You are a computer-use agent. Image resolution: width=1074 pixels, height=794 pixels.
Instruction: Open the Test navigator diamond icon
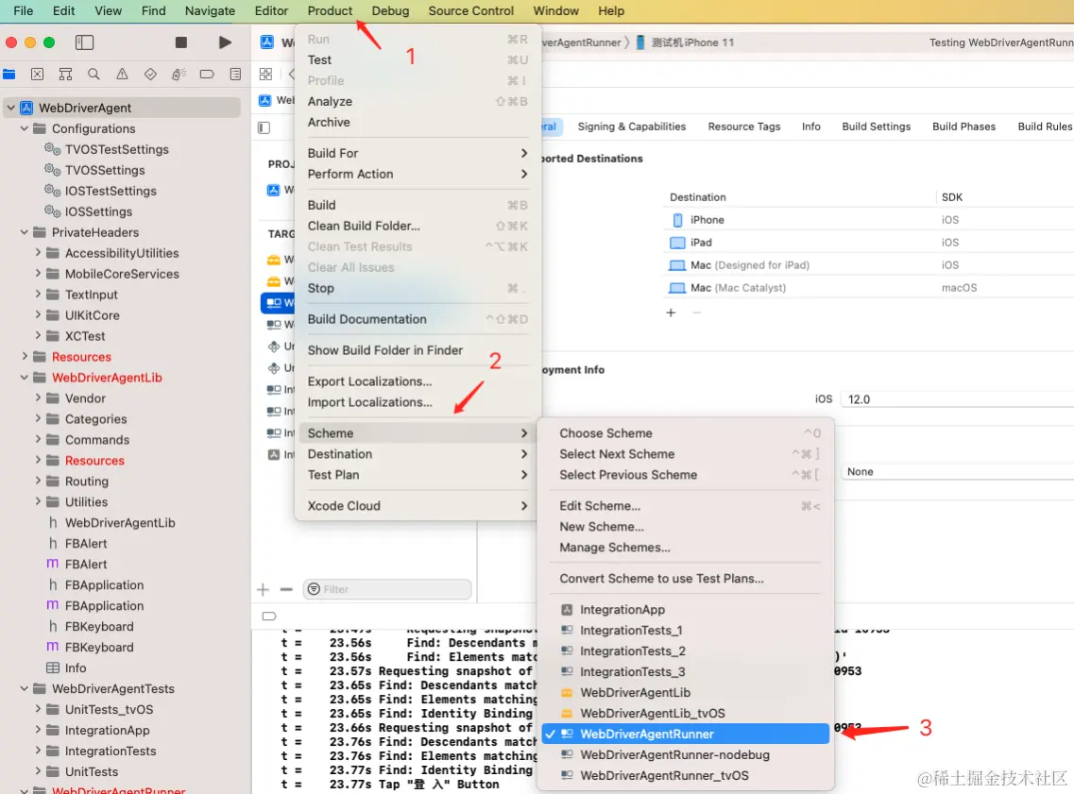click(x=150, y=74)
